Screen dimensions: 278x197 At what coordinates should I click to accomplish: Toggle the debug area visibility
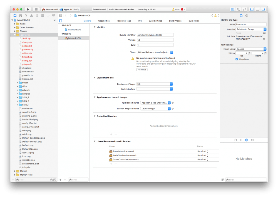click(258, 9)
